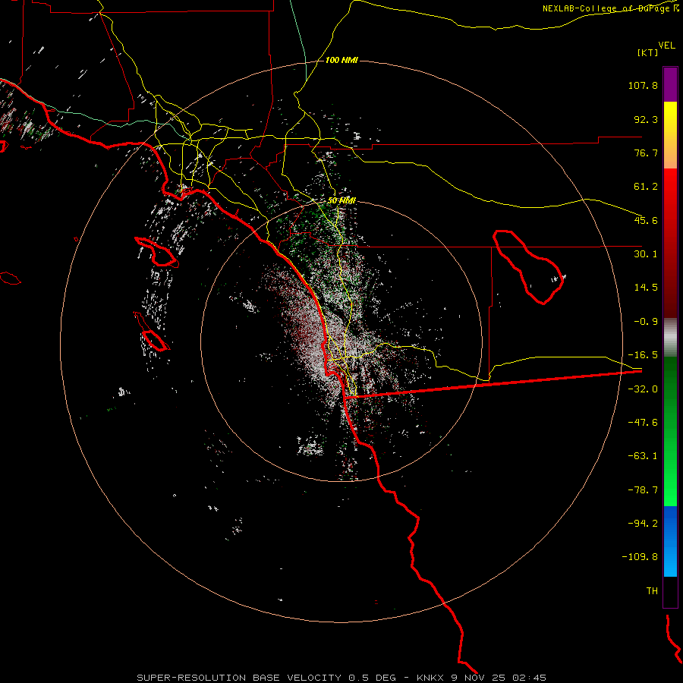Click the -78.7 velocity scale value
The width and height of the screenshot is (683, 683).
coord(643,490)
